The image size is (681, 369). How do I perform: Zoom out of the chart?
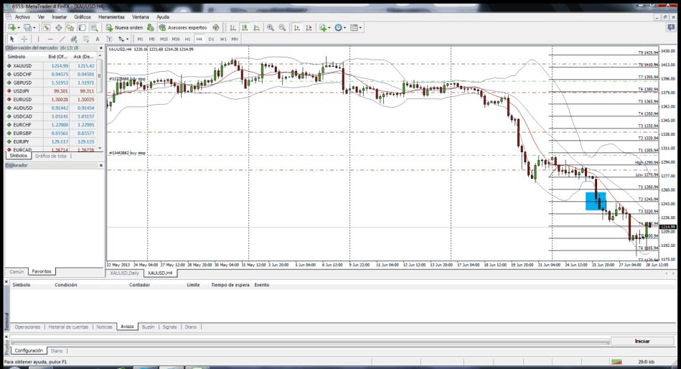tap(283, 27)
